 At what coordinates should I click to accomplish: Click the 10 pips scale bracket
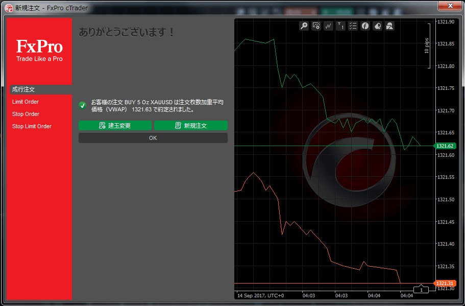click(x=427, y=45)
